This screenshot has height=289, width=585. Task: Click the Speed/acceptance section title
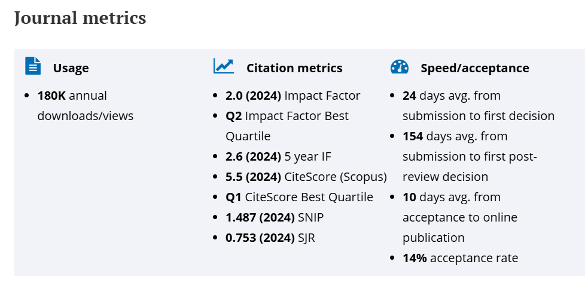coord(474,68)
